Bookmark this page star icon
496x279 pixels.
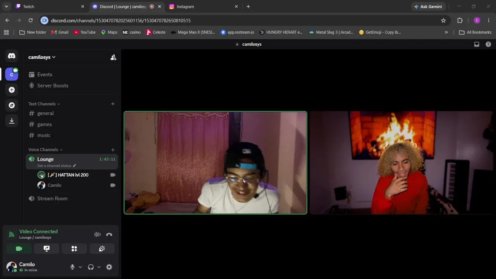443,21
